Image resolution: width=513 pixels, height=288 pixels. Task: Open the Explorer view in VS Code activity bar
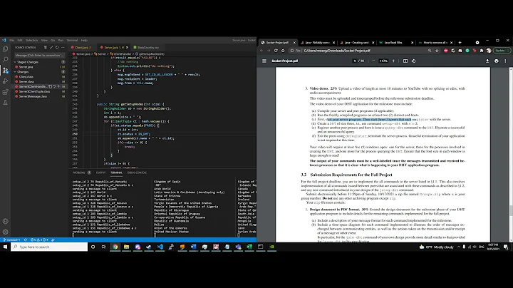[x=5, y=49]
